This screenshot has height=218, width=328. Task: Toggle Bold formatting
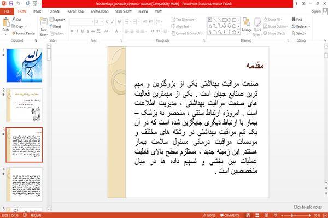(72, 31)
